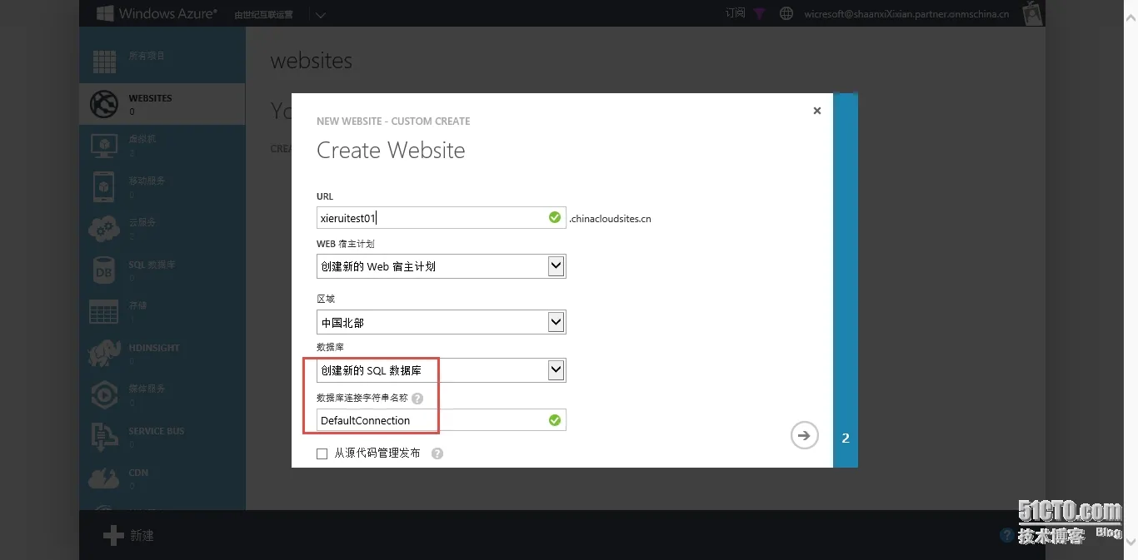Click the wicresoft account email in header

pyautogui.click(x=906, y=13)
